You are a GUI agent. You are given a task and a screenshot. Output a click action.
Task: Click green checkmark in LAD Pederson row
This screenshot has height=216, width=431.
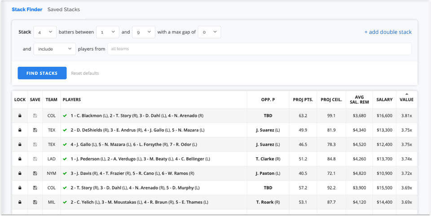65,159
